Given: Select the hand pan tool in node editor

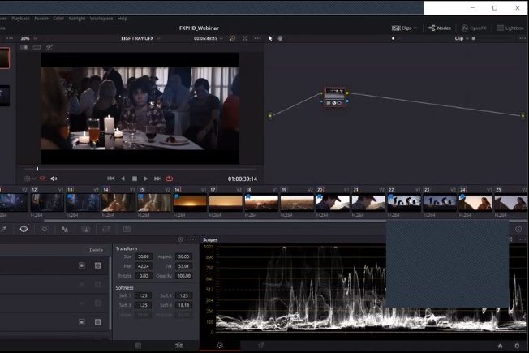Looking at the screenshot, I should [x=281, y=38].
